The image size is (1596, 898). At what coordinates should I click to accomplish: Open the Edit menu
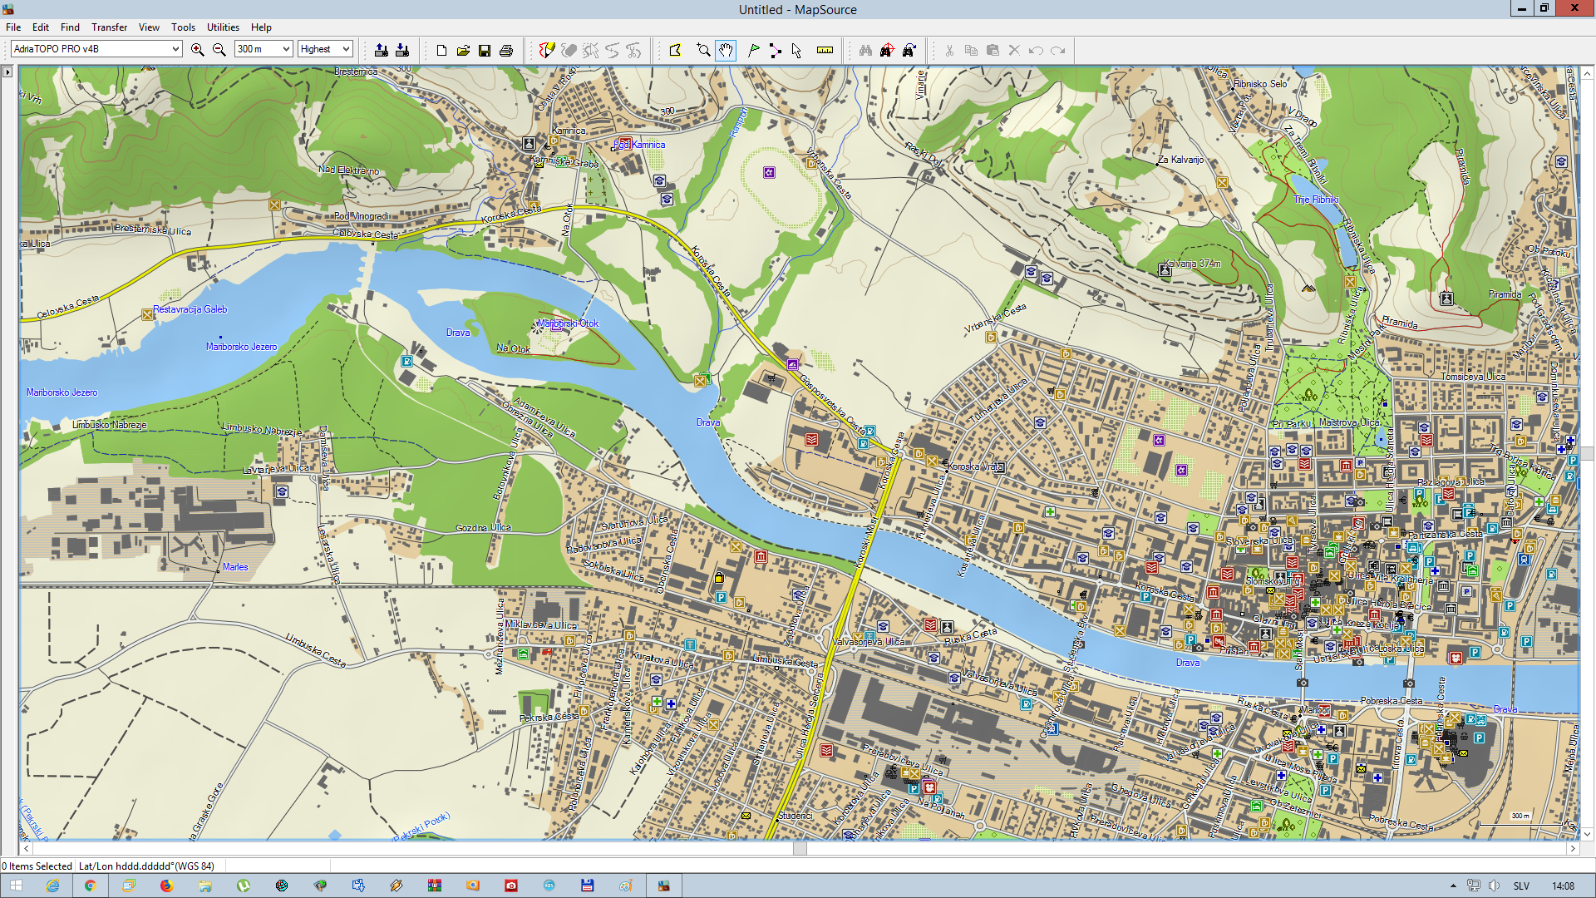click(x=41, y=27)
